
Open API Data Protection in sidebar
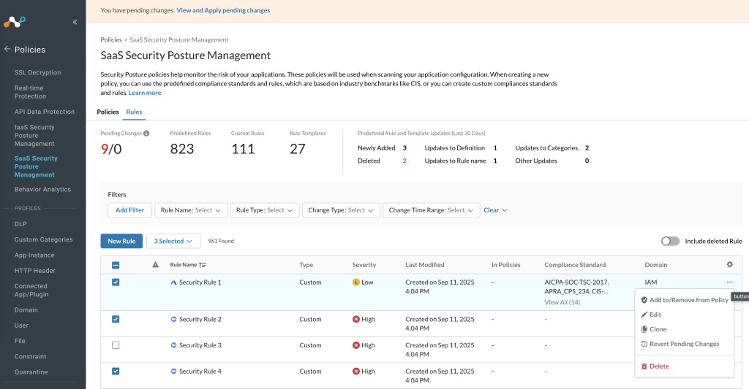click(45, 112)
